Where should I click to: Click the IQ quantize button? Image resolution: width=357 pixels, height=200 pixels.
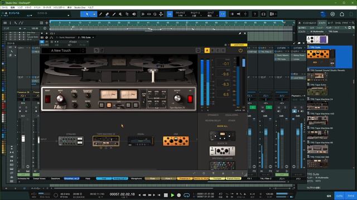170,14
